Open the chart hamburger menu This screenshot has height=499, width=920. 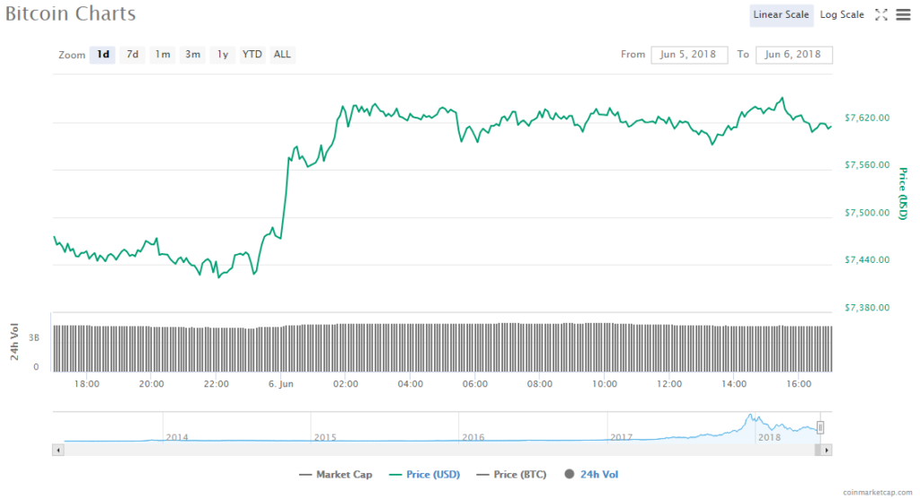902,14
